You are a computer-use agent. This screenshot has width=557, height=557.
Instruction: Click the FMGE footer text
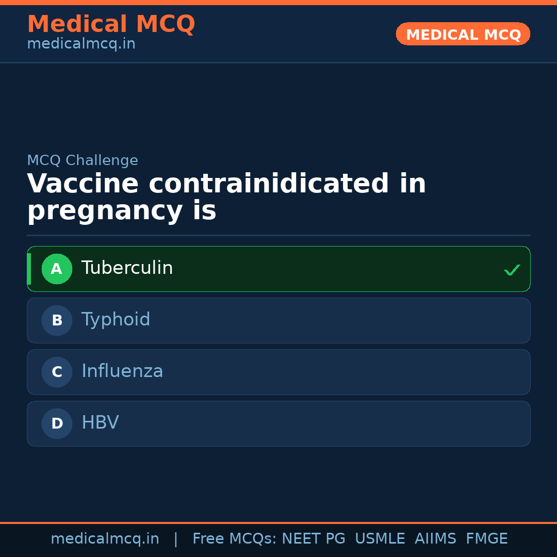pos(486,539)
